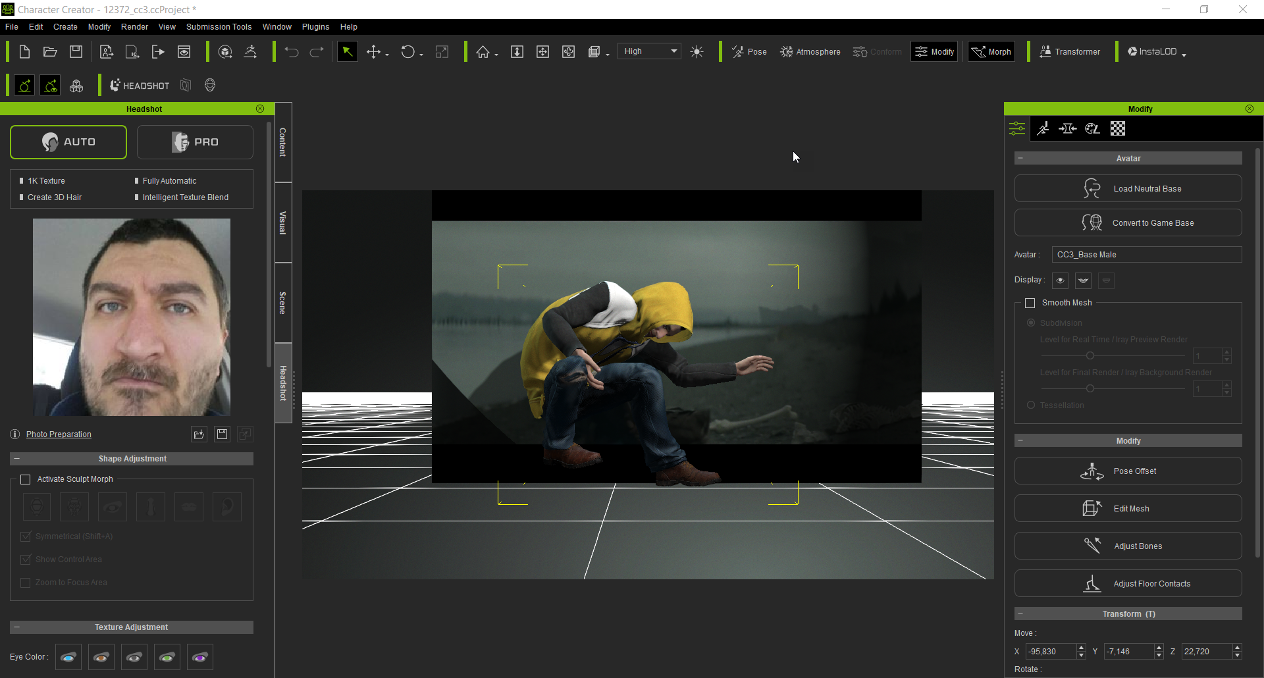Open the Submission Tools menu
This screenshot has width=1264, height=678.
pos(219,27)
